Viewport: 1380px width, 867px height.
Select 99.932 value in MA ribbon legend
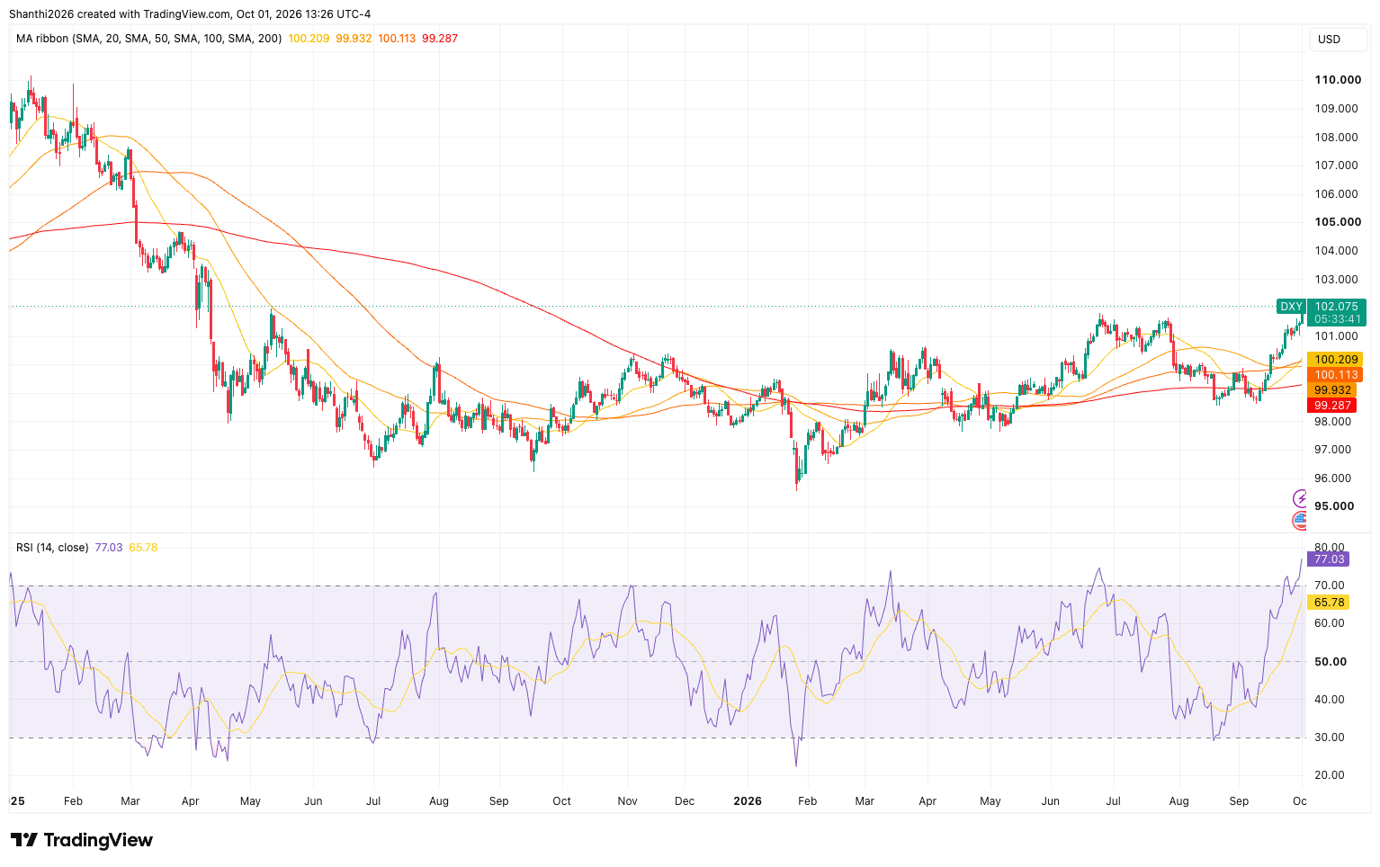[354, 39]
